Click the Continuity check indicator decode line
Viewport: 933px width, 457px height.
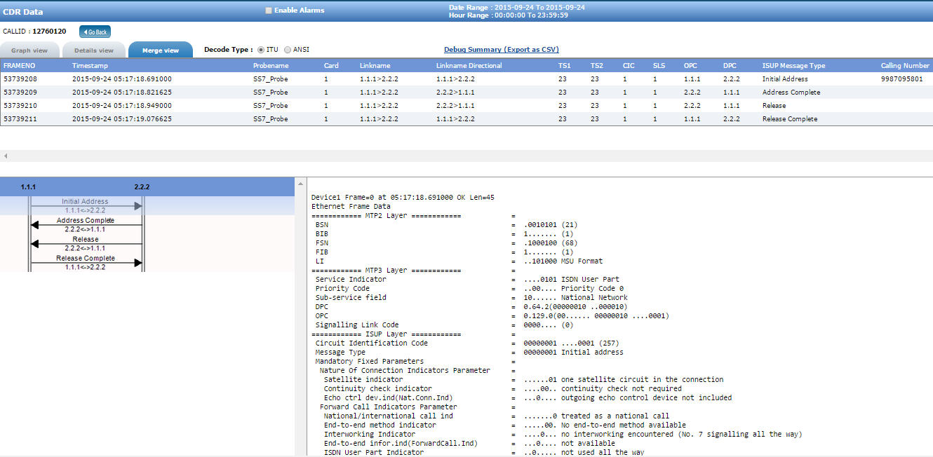click(x=502, y=389)
